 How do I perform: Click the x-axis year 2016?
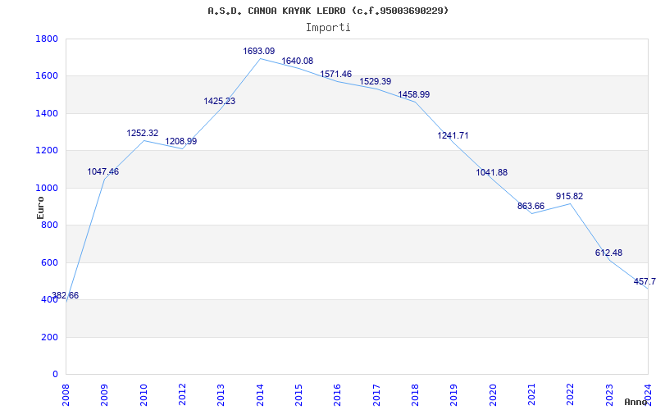(x=338, y=395)
